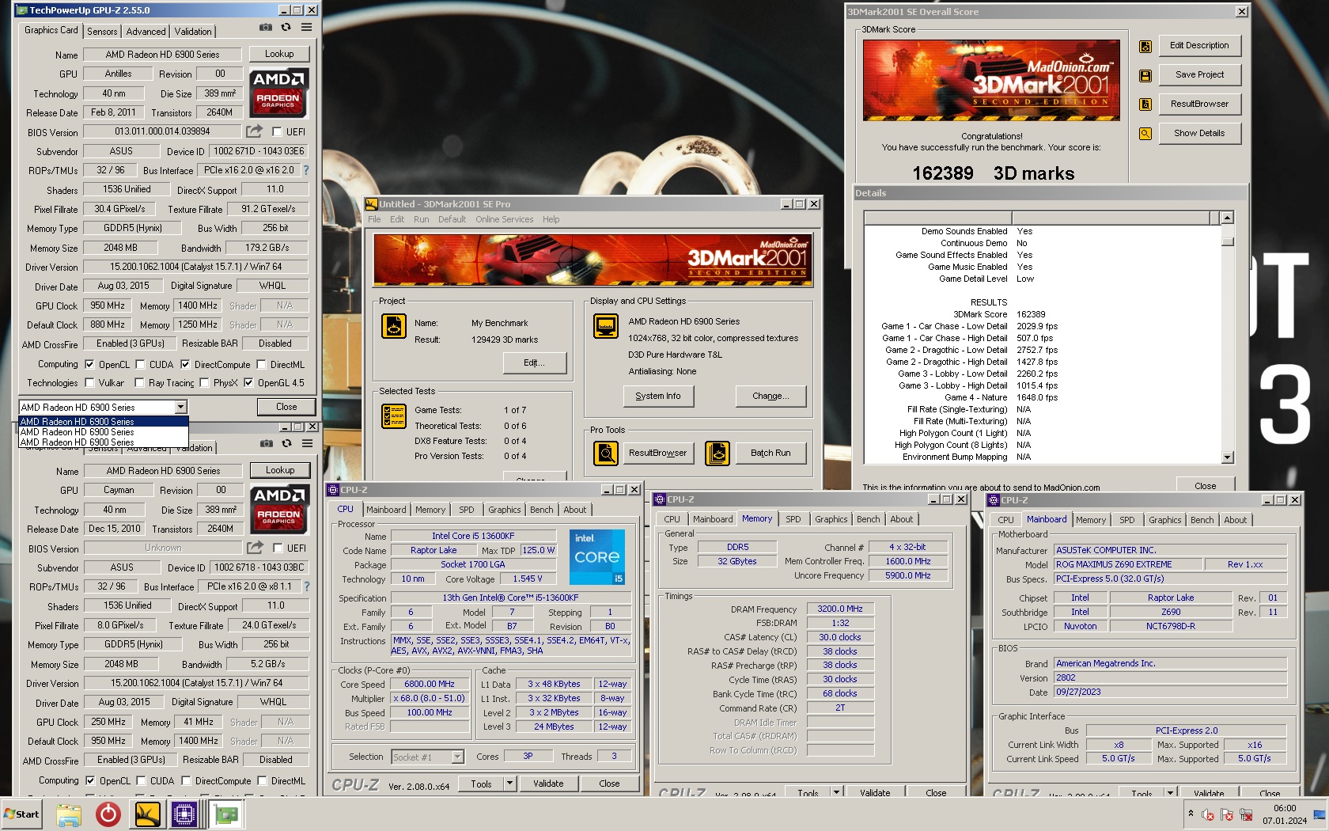
Task: Click the AMD Radeon Graphics logo in top GPU-Z
Action: 279,93
